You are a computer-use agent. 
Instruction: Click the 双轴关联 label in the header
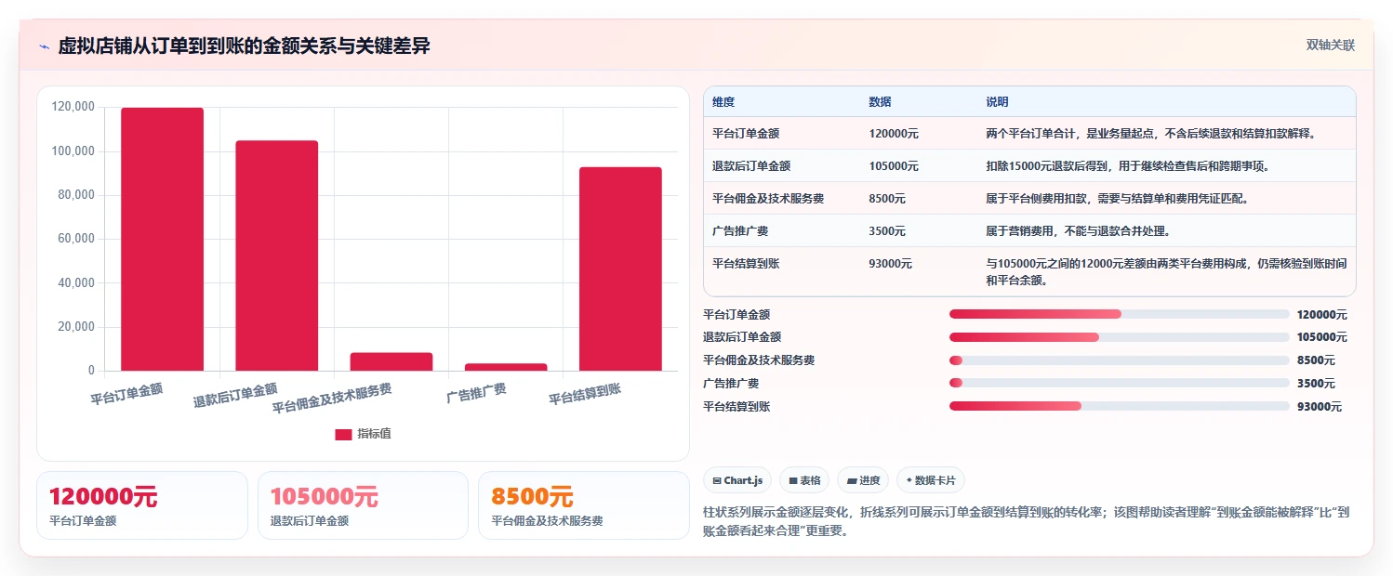click(x=1331, y=46)
